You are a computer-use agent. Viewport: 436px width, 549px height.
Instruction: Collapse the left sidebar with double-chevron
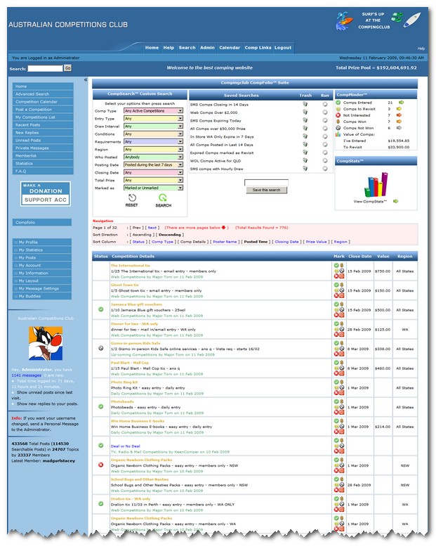coord(86,80)
